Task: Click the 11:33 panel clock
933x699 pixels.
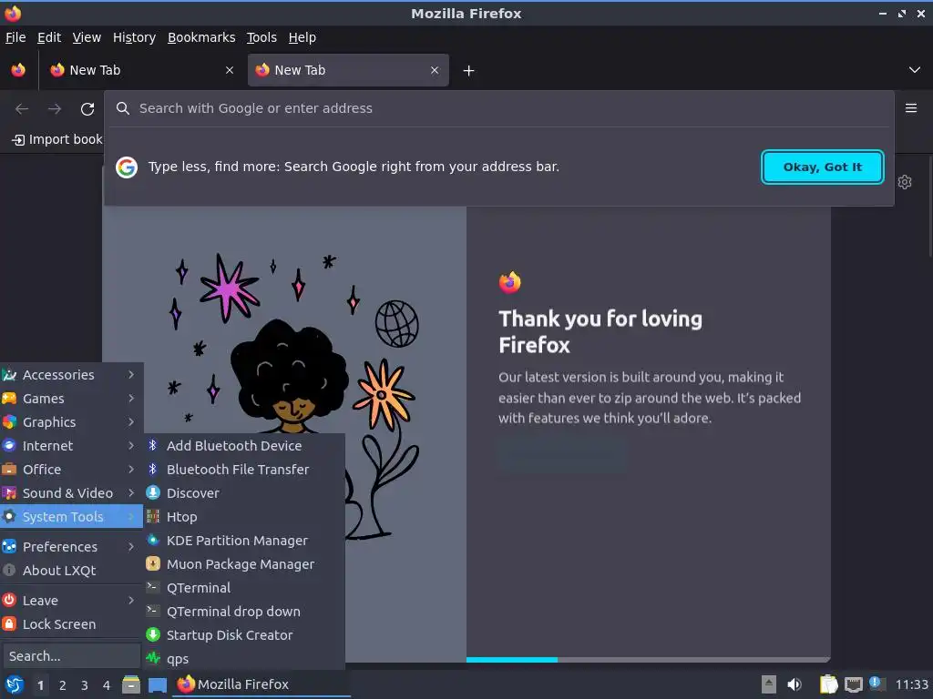Action: [911, 684]
